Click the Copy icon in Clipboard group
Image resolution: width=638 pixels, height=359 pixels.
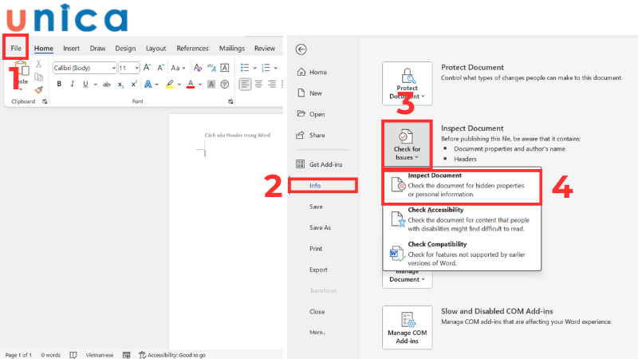coord(38,77)
